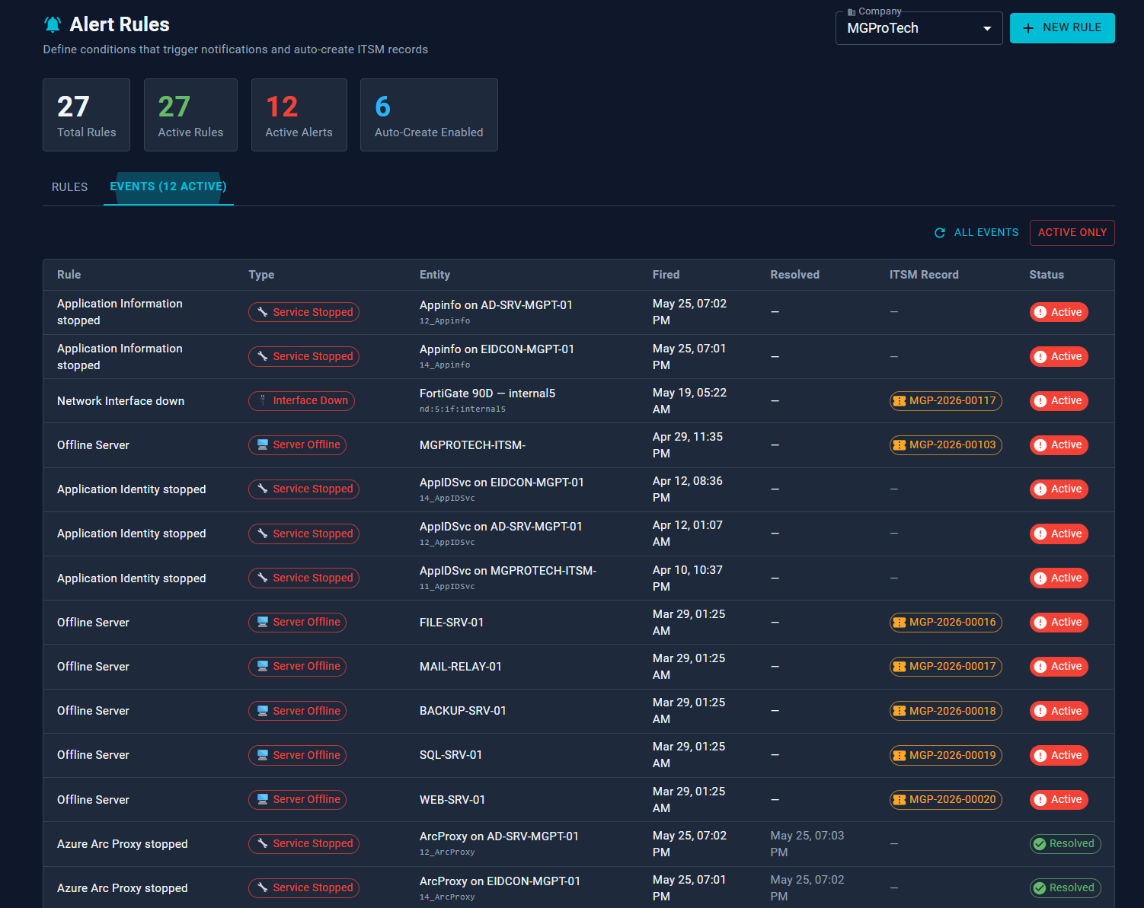Click ticket icon in MGP-2026-00117 badge

900,401
